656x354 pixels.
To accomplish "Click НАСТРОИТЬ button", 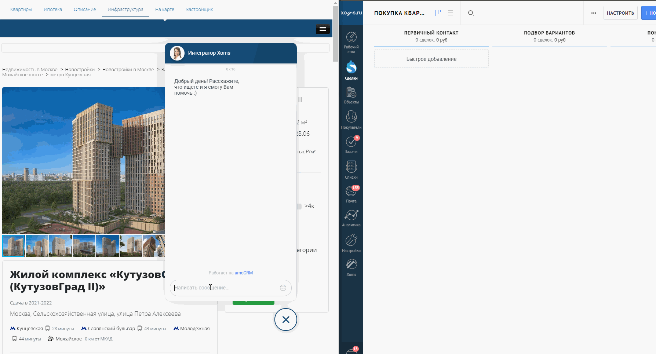I will point(620,13).
